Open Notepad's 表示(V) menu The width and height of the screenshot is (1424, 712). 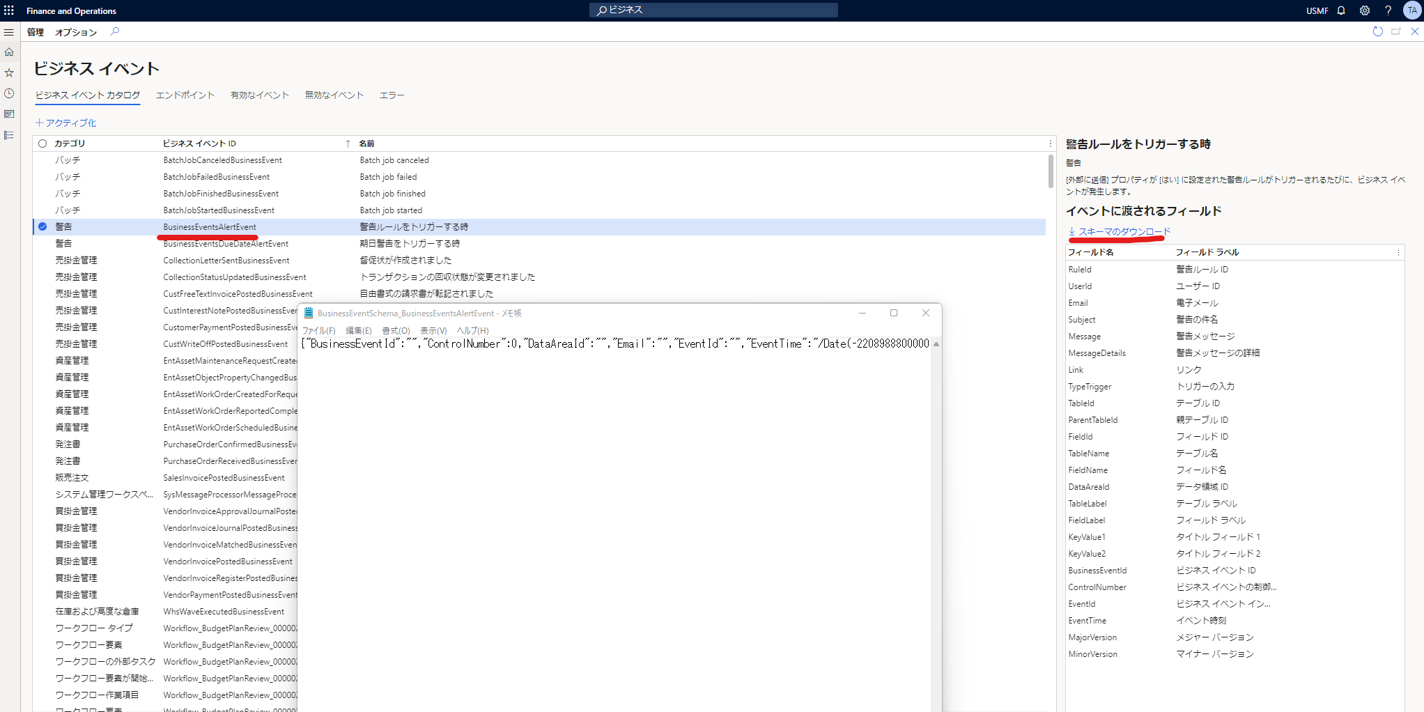click(433, 330)
